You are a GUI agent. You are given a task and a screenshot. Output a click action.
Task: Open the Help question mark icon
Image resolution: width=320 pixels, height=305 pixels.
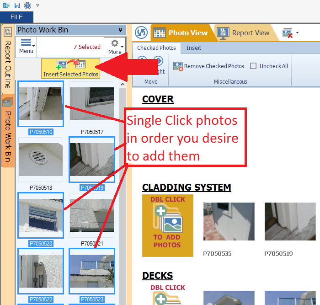(x=27, y=5)
